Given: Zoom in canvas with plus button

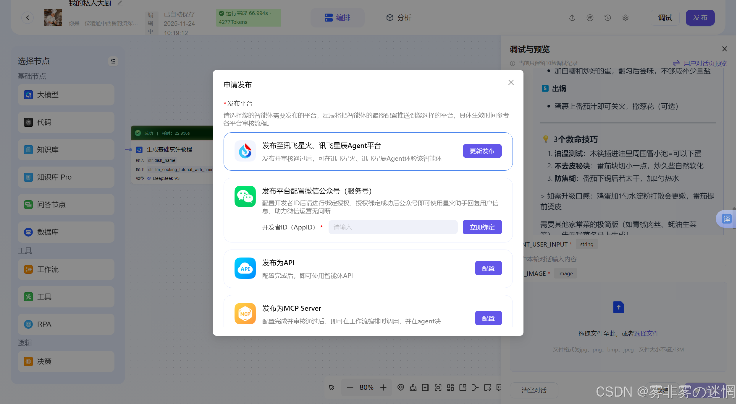Looking at the screenshot, I should [x=383, y=387].
